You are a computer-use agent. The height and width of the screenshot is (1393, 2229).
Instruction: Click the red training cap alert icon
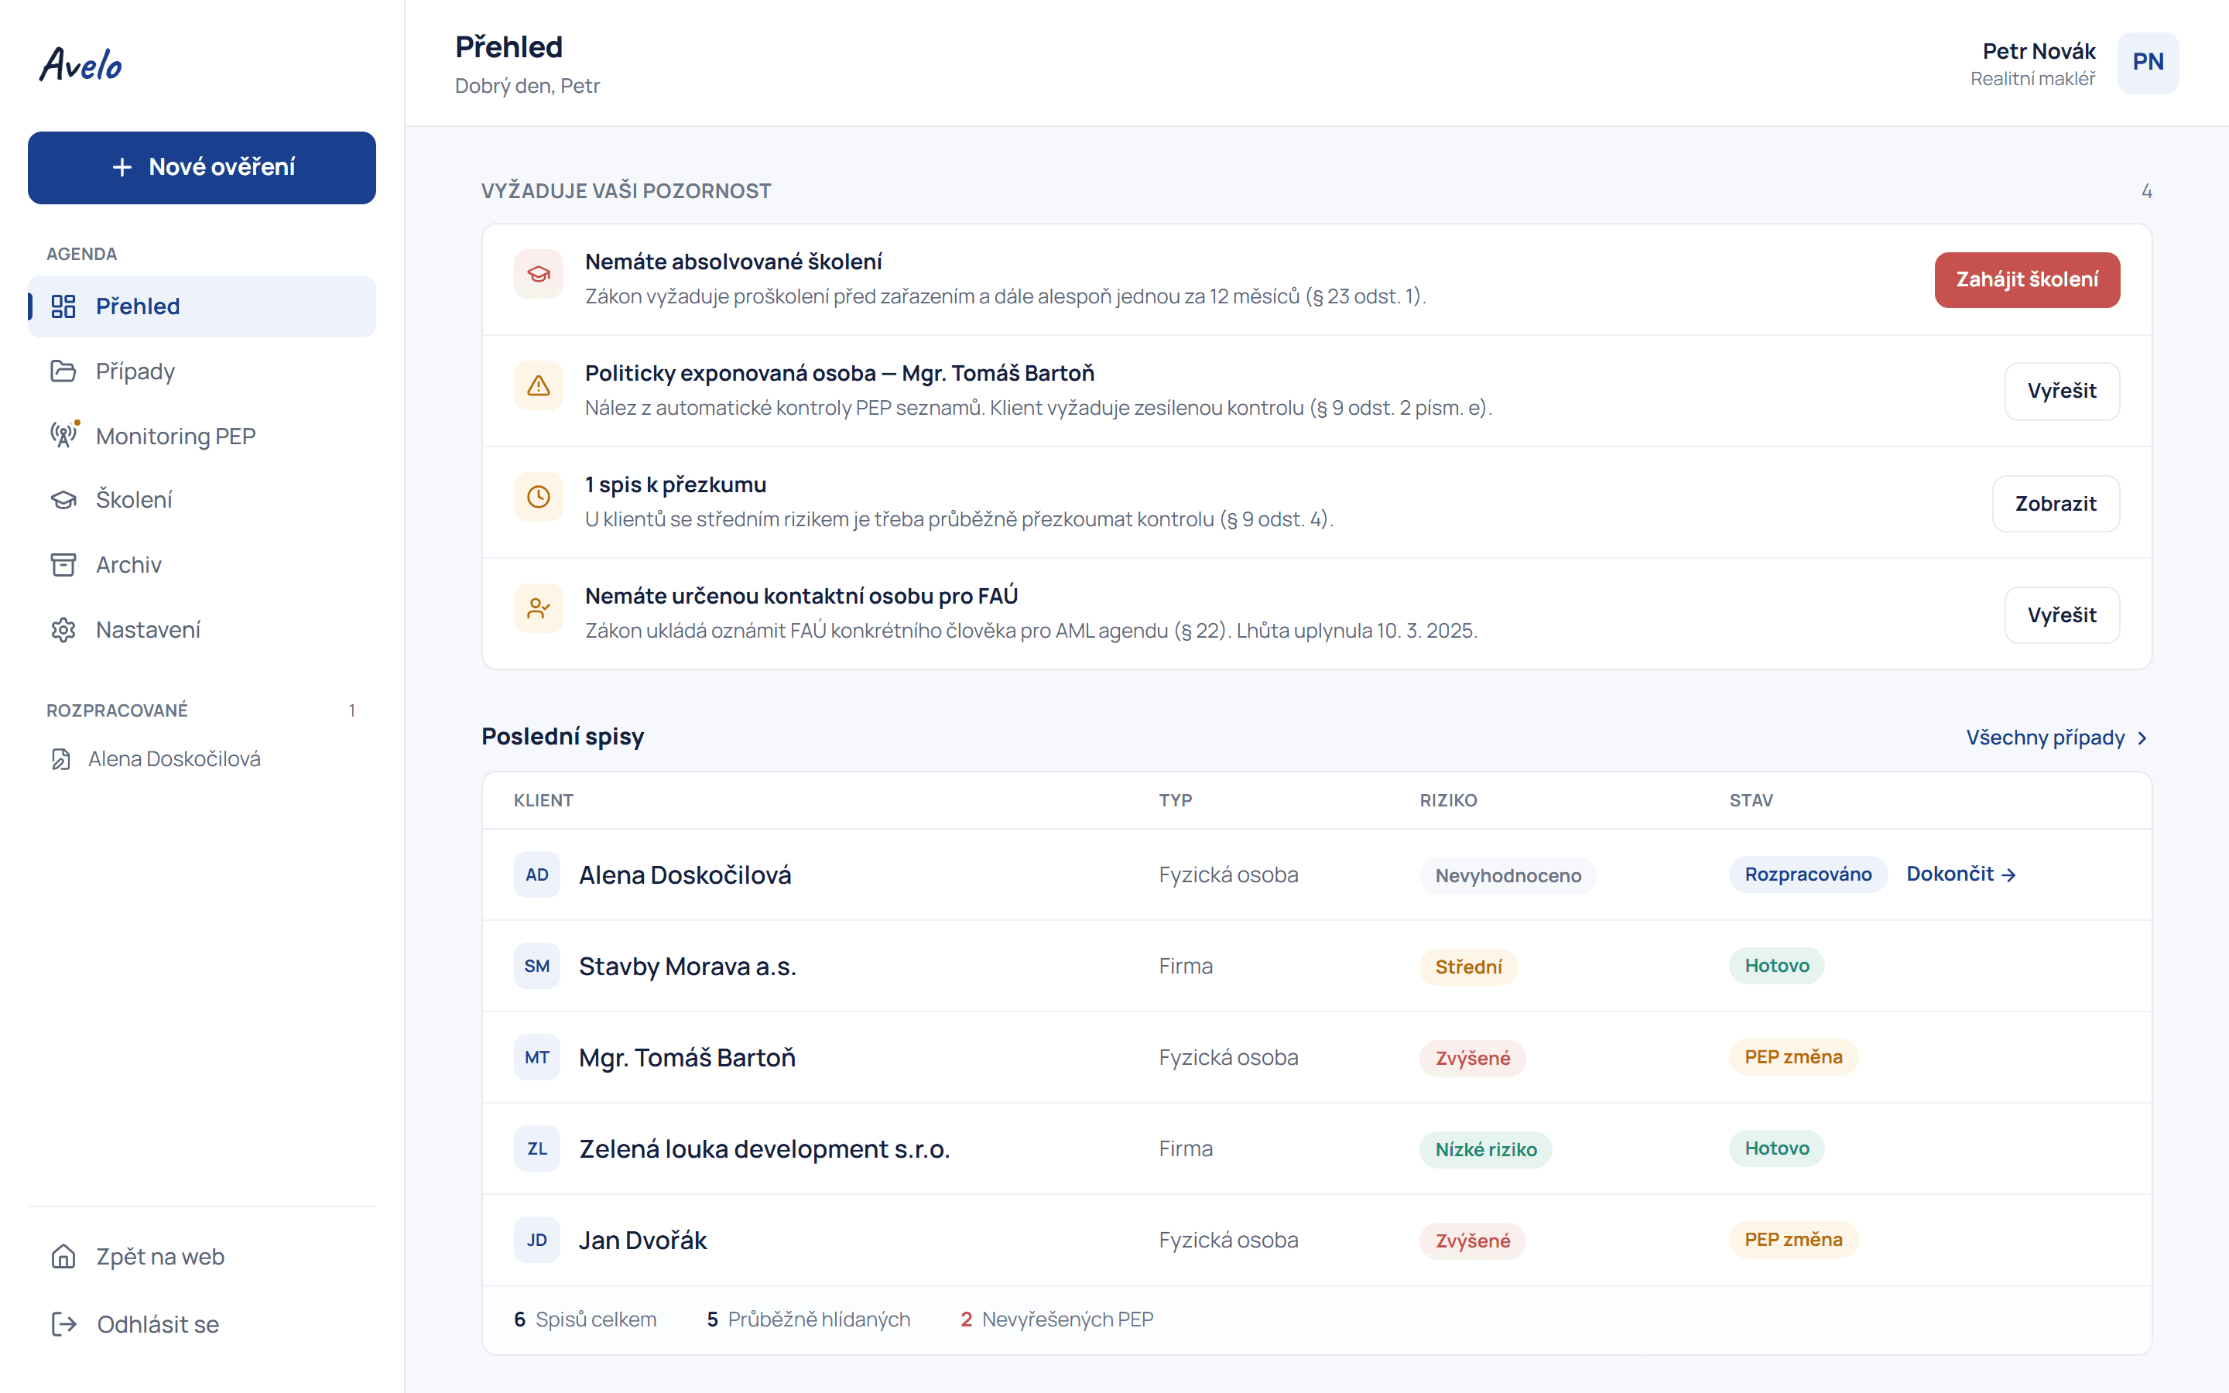point(538,274)
